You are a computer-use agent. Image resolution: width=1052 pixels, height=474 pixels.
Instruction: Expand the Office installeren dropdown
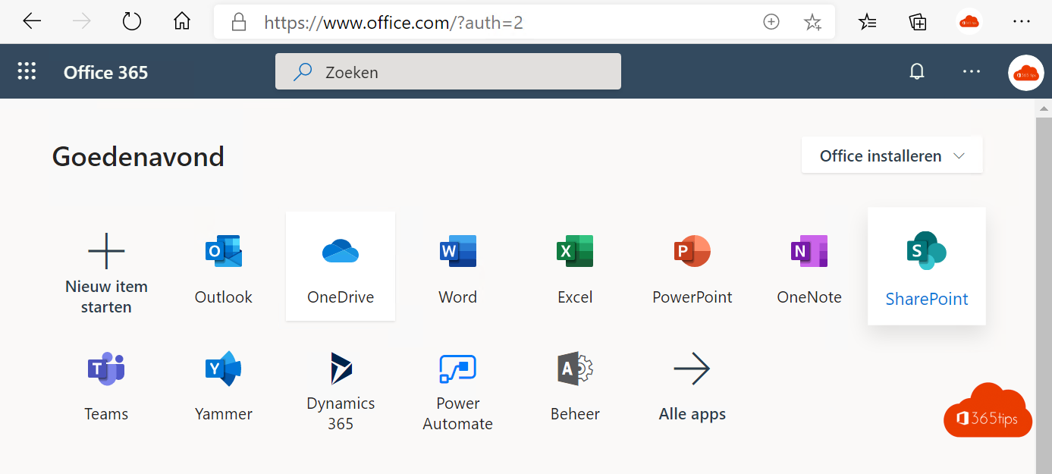[891, 155]
